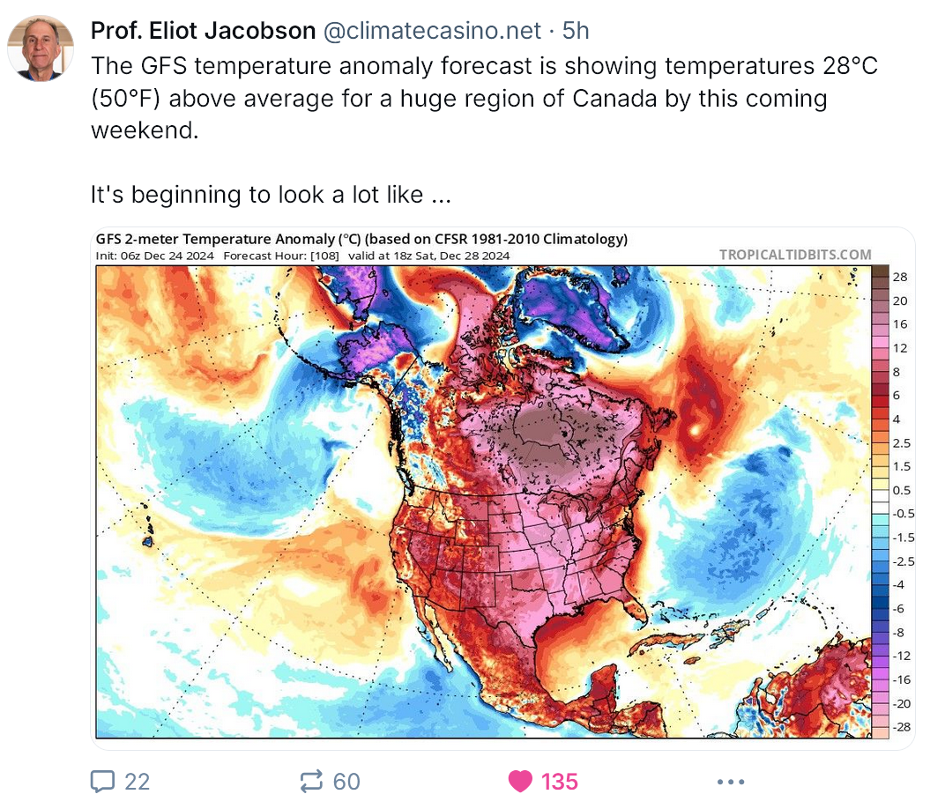Toggle the pink heart like icon
Image resolution: width=930 pixels, height=809 pixels.
(x=520, y=781)
